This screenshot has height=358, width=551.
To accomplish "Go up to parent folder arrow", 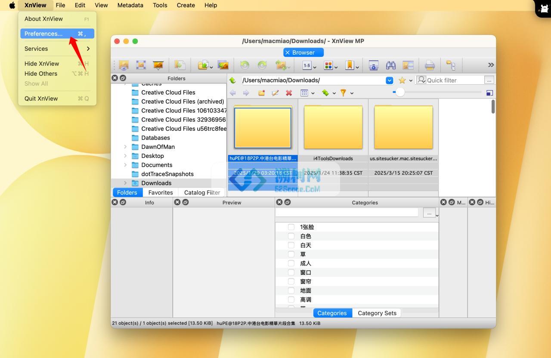I will pos(232,80).
